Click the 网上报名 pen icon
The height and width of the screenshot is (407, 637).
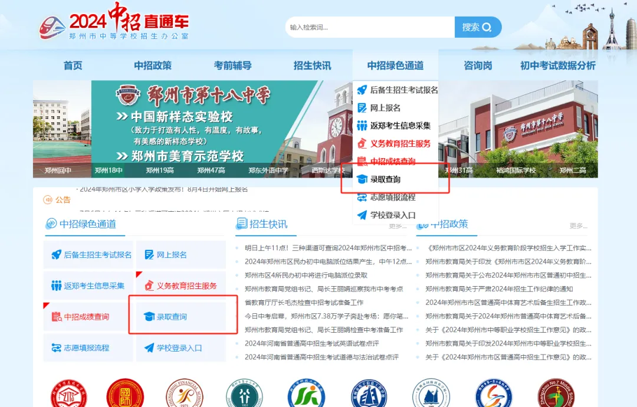(x=149, y=254)
